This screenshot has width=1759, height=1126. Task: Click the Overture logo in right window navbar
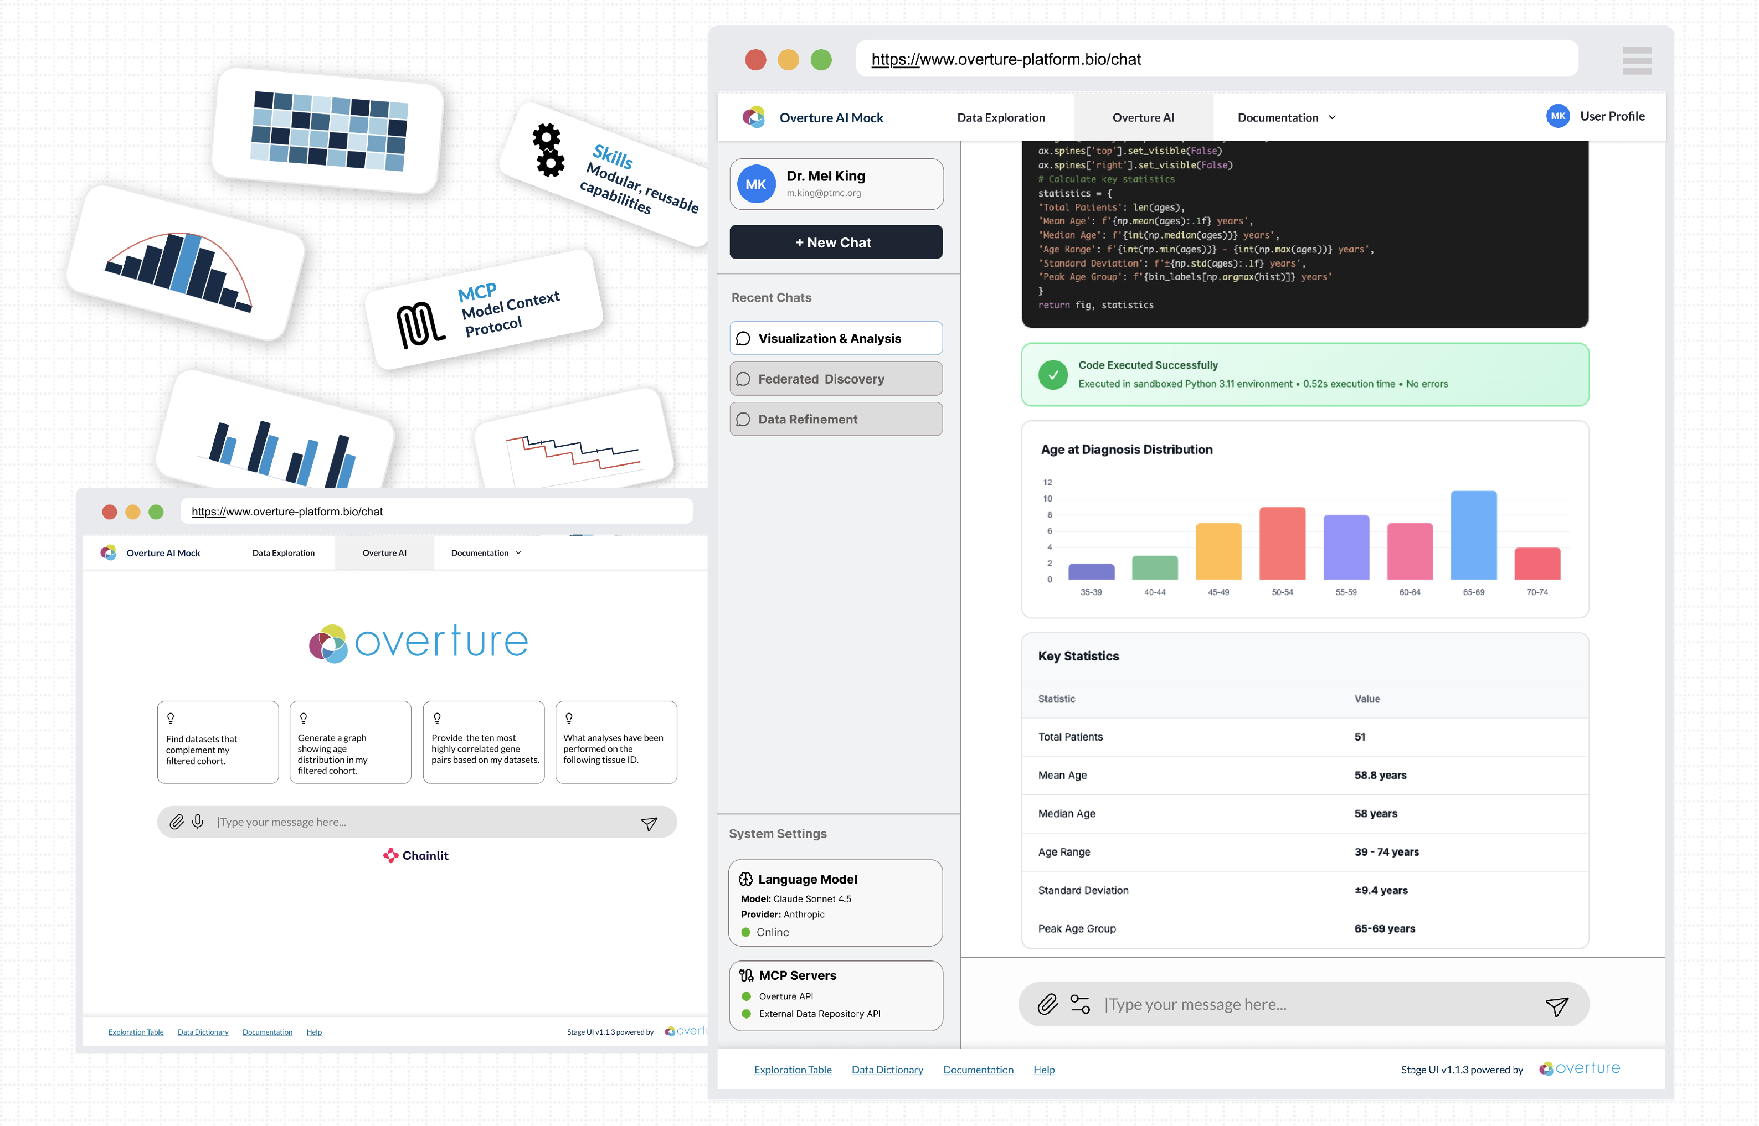point(753,117)
